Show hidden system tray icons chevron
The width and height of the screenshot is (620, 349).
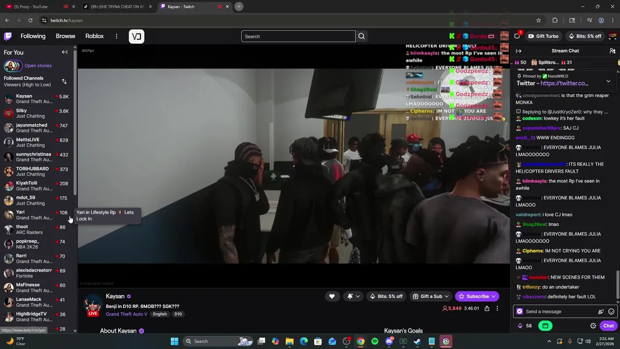550,341
